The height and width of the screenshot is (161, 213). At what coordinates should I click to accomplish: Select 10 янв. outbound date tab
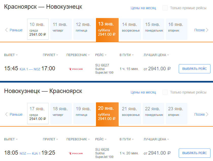[x=38, y=29]
